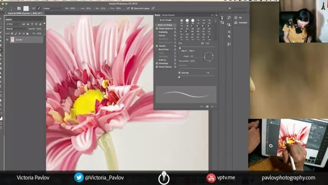The image size is (328, 185).
Task: Toggle the Flip X checkbox
Action: tap(180, 51)
